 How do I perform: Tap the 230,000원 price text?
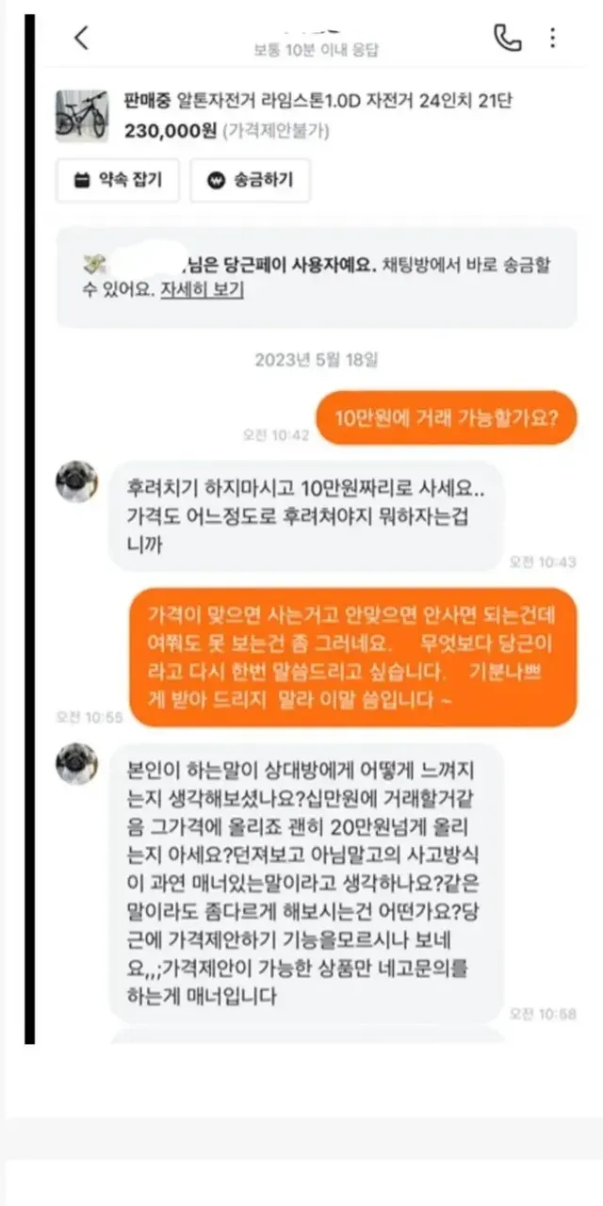tap(170, 132)
